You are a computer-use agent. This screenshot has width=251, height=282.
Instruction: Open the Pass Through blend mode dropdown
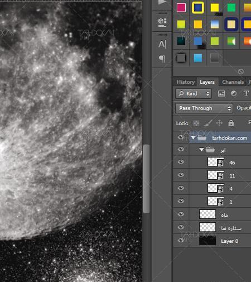(x=204, y=108)
